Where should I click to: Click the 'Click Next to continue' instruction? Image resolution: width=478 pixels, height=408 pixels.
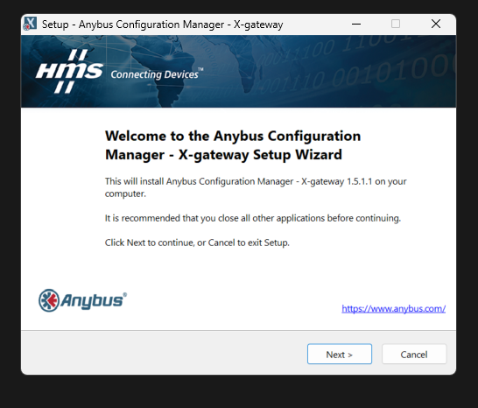[x=197, y=243]
